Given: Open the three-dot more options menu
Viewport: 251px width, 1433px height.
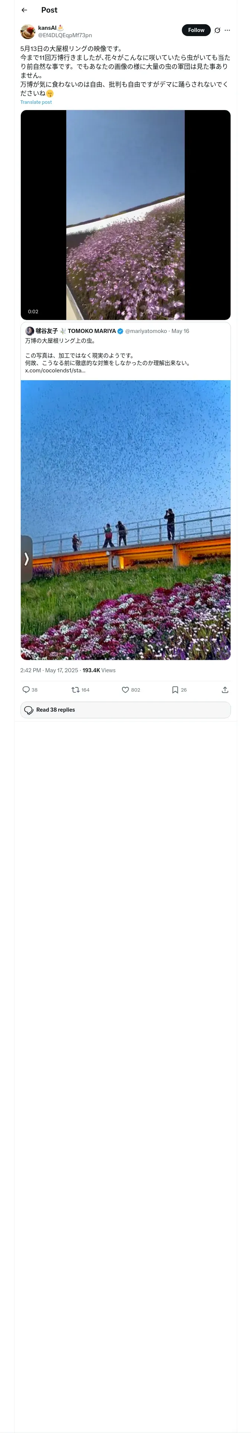Looking at the screenshot, I should point(227,31).
